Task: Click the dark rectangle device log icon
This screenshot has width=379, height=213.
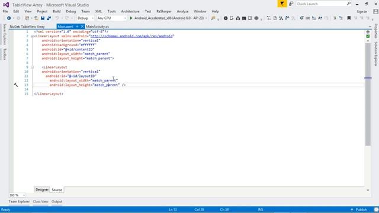Action: (x=244, y=18)
